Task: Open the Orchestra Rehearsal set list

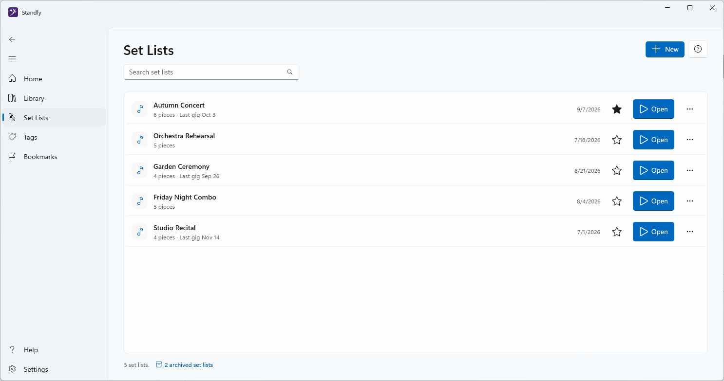Action: coord(653,140)
